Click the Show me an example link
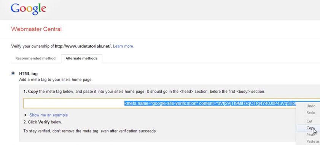The height and width of the screenshot is (145, 320). point(49,115)
